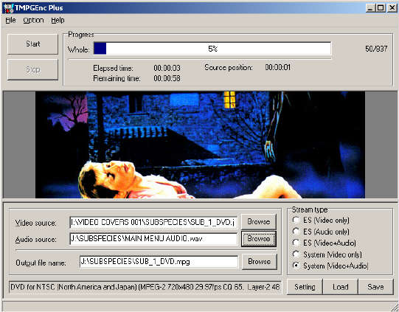The height and width of the screenshot is (312, 399).
Task: Browse for the video source file
Action: [x=259, y=222]
